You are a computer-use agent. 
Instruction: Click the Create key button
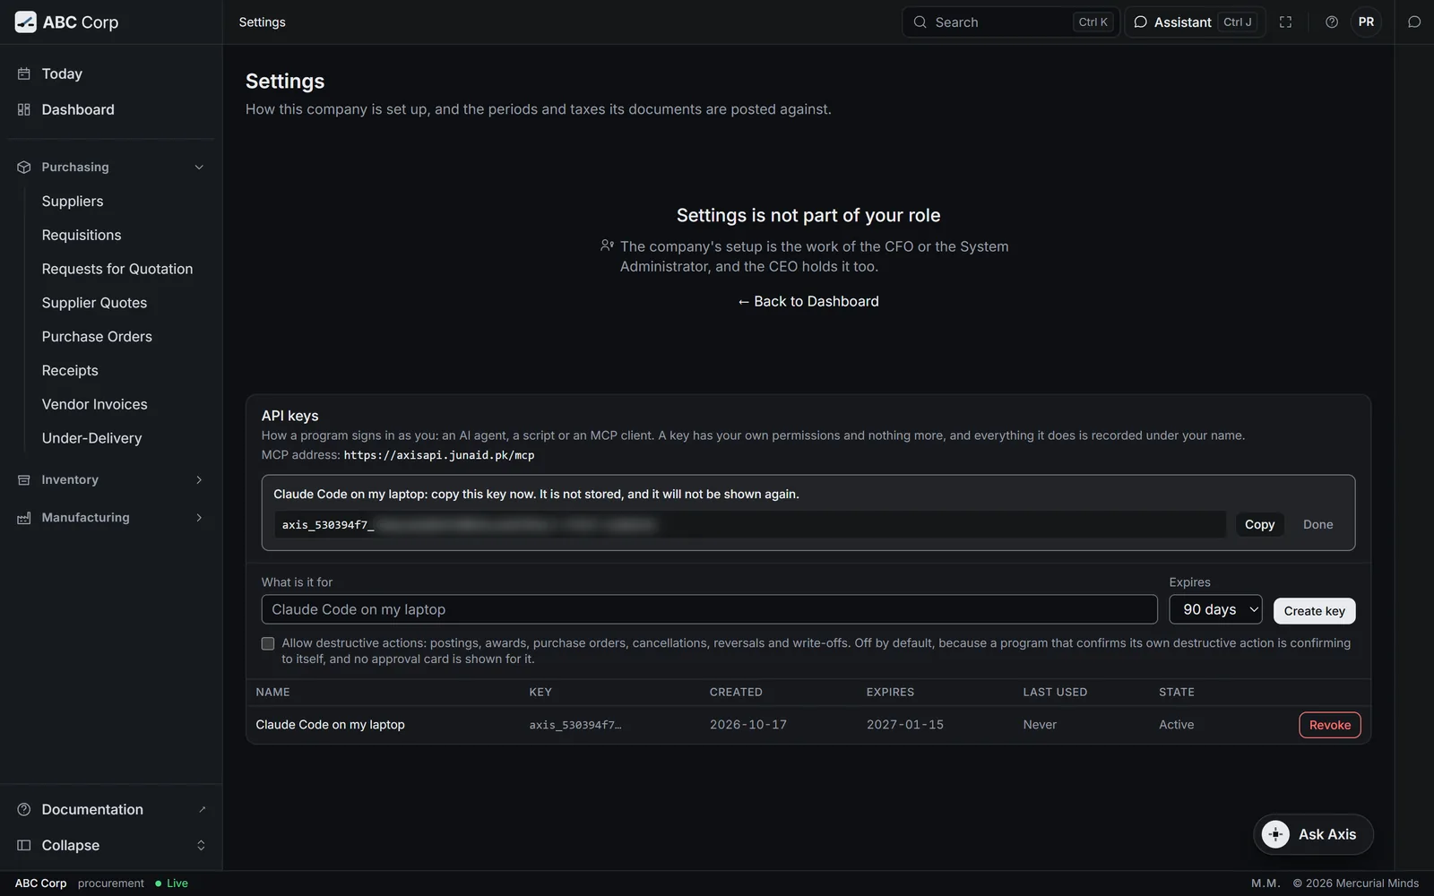pos(1314,611)
